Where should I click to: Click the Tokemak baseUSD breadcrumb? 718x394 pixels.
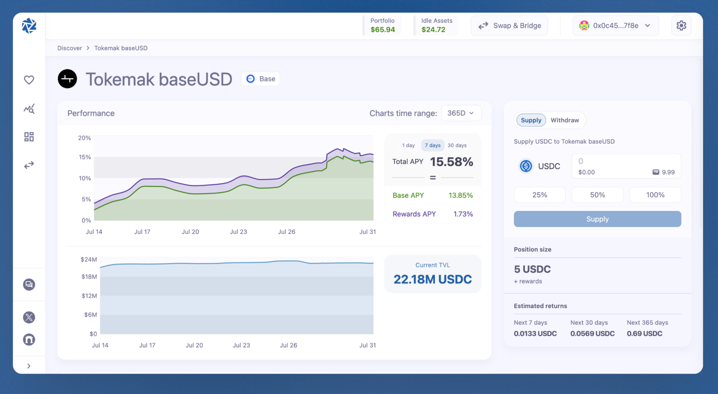point(121,48)
